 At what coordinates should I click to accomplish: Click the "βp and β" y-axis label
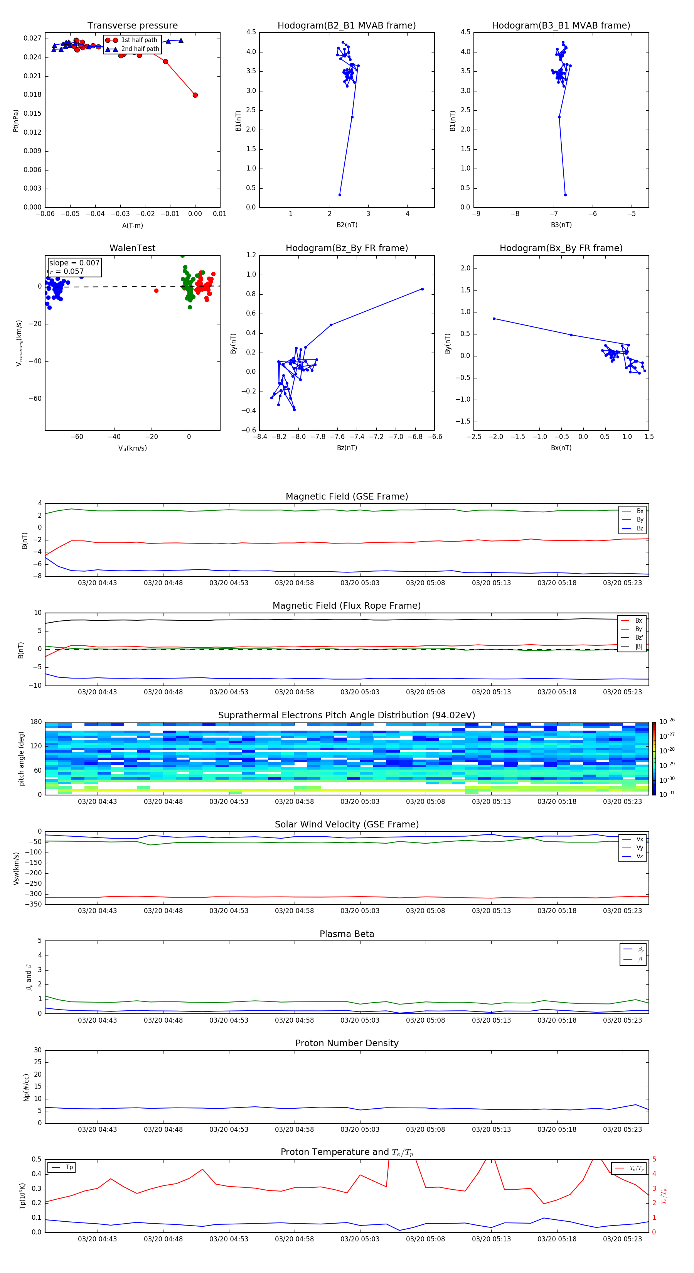tap(29, 978)
